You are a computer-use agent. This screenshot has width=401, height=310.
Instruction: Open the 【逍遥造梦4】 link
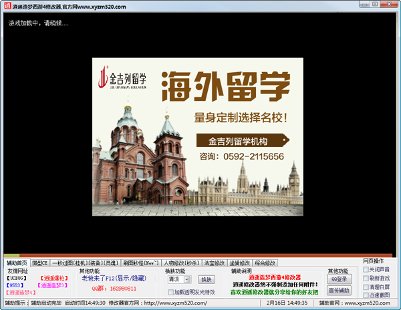coord(21,293)
